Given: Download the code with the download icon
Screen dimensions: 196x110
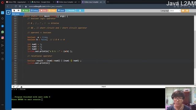Looking at the screenshot, I should coord(80,11).
